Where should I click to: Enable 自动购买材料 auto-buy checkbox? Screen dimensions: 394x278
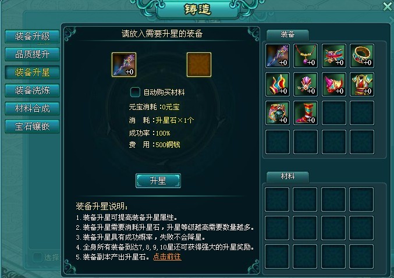(135, 92)
